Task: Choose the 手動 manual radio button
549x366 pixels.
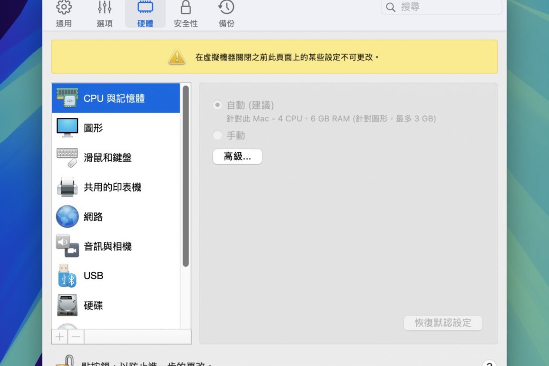Action: pyautogui.click(x=218, y=135)
